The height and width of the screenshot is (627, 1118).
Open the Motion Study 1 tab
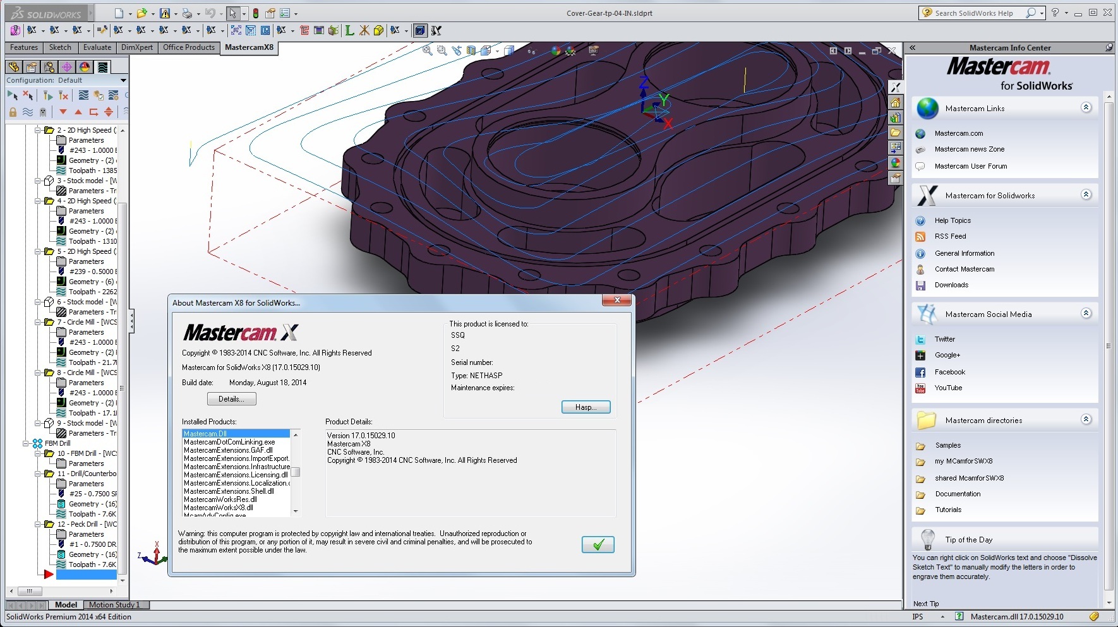point(114,605)
